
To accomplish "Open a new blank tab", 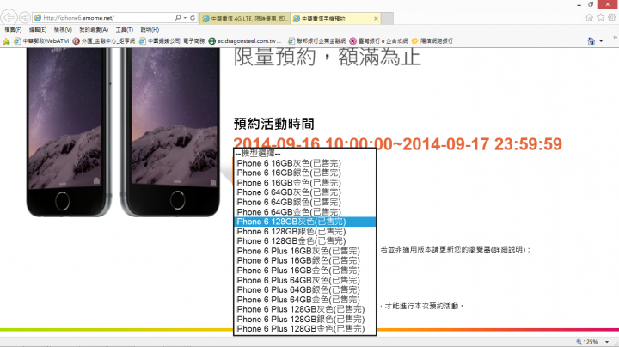I will [x=387, y=19].
